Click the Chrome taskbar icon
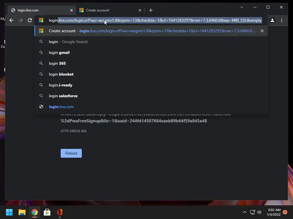The width and height of the screenshot is (293, 219). [x=34, y=212]
